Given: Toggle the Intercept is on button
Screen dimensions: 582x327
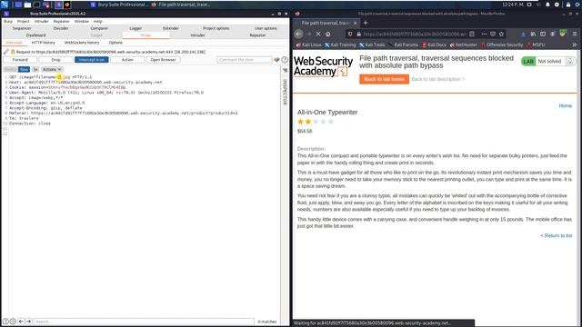Looking at the screenshot, I should [91, 60].
